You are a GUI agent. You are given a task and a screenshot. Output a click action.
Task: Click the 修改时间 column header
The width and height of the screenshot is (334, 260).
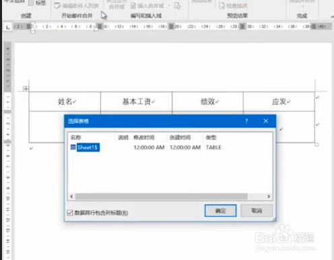tap(149, 137)
